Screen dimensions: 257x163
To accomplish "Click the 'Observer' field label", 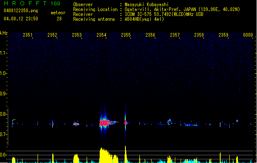I will (x=83, y=4).
